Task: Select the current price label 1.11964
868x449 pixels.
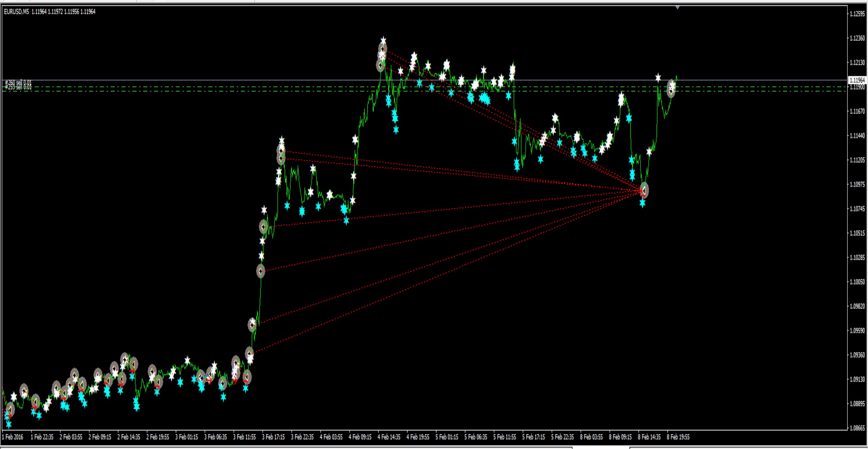Action: (857, 80)
